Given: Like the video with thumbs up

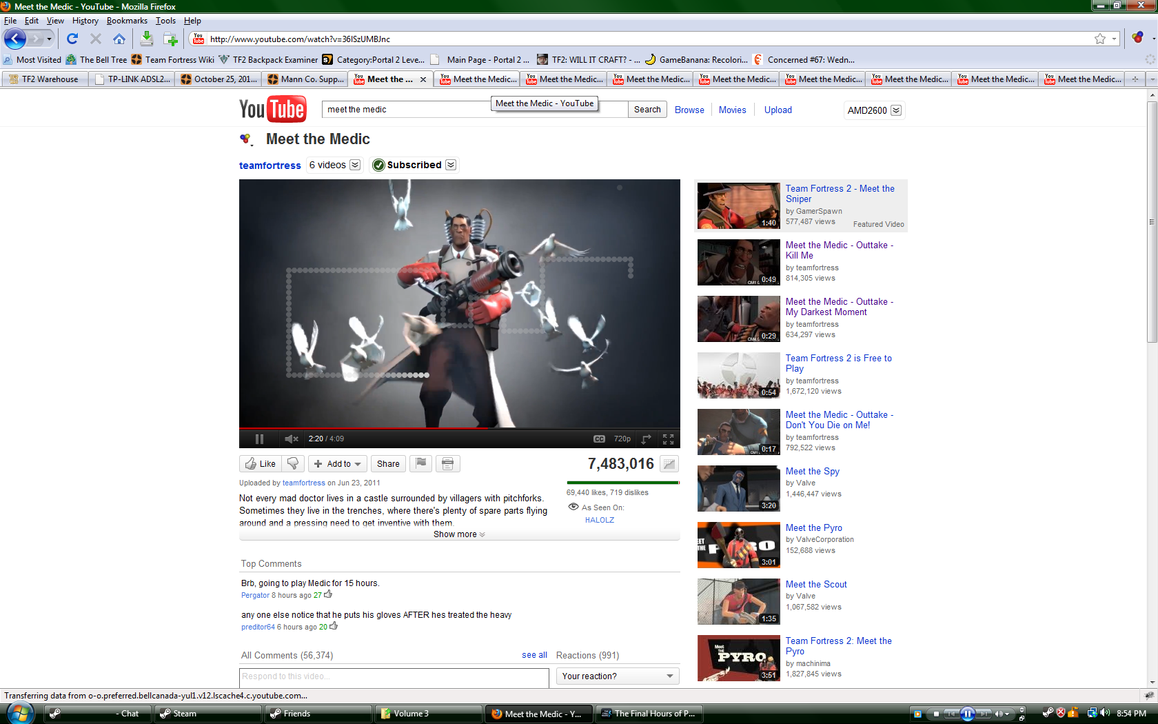Looking at the screenshot, I should pos(261,464).
